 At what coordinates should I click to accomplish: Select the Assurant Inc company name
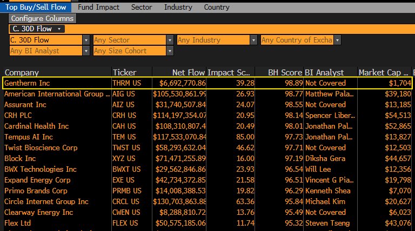pyautogui.click(x=25, y=104)
